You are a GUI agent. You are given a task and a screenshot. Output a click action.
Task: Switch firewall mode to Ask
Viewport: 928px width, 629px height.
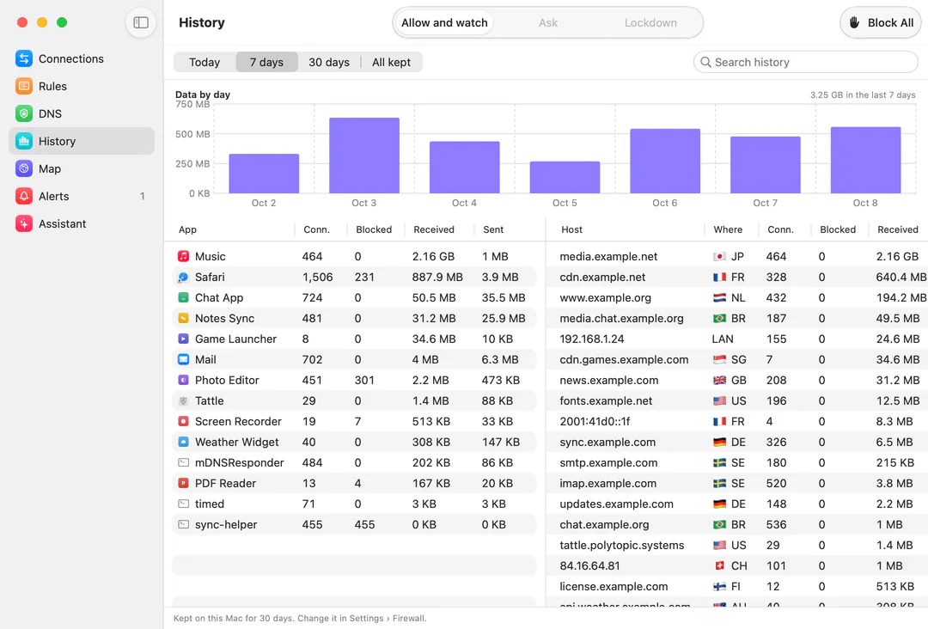coord(548,22)
